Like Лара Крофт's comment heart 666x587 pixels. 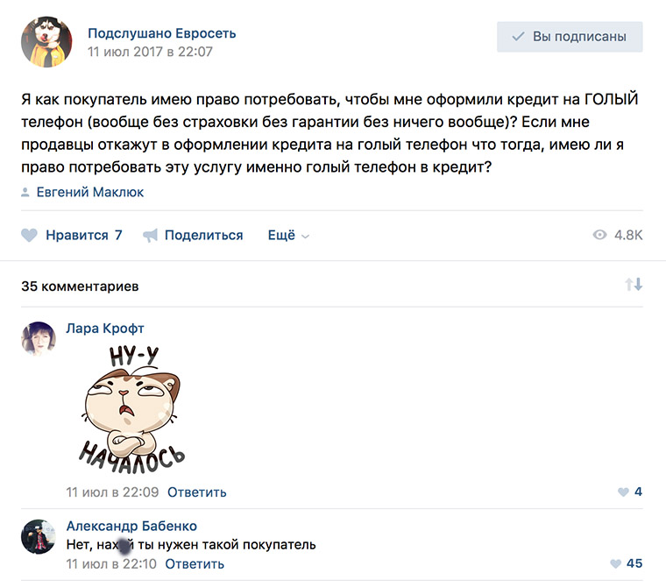click(623, 492)
